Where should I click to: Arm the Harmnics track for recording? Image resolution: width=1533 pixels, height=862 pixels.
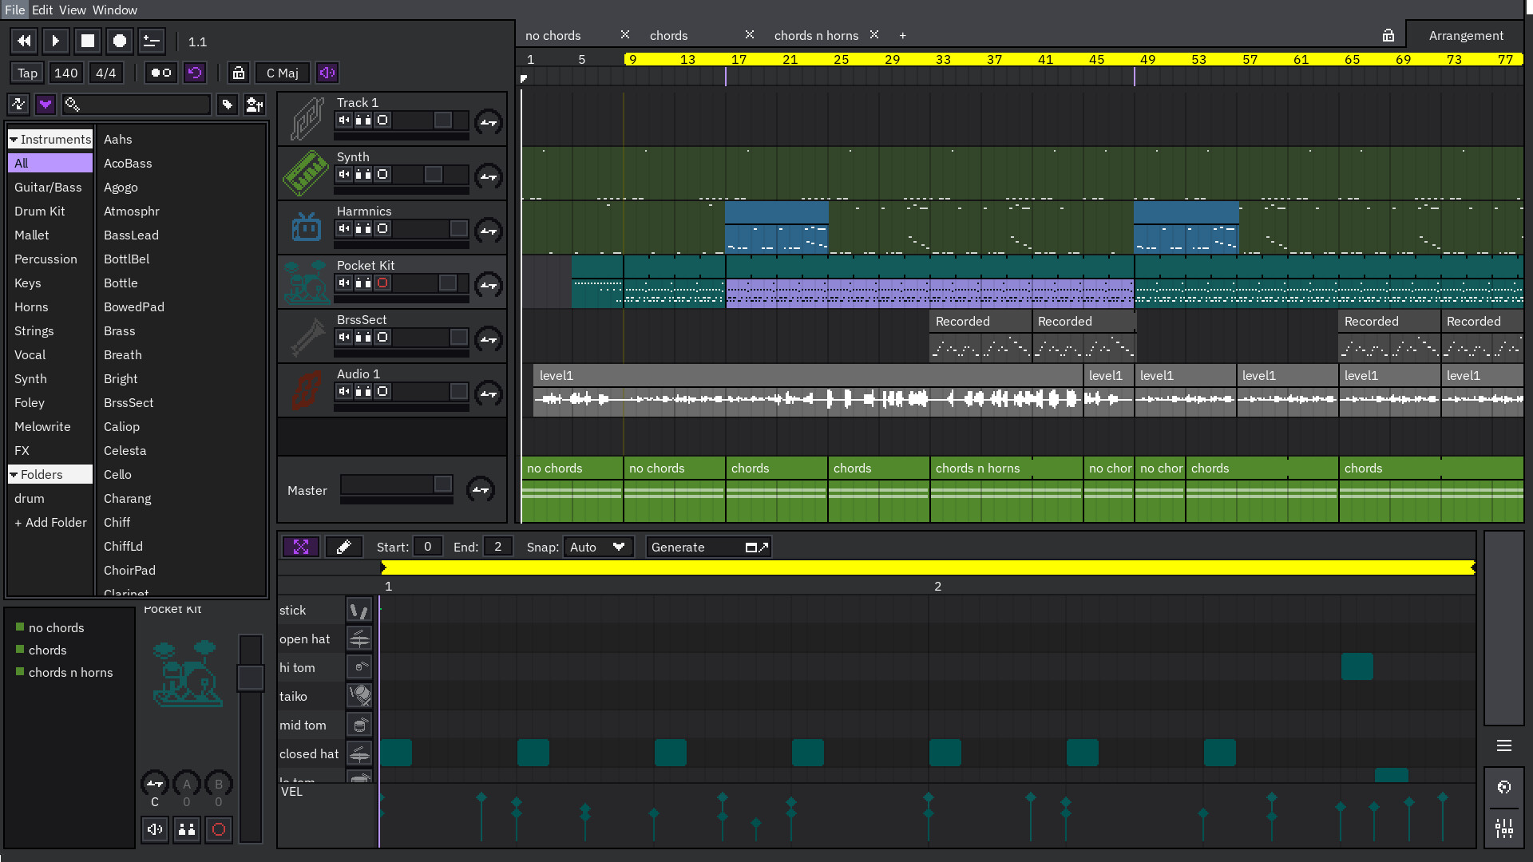382,228
